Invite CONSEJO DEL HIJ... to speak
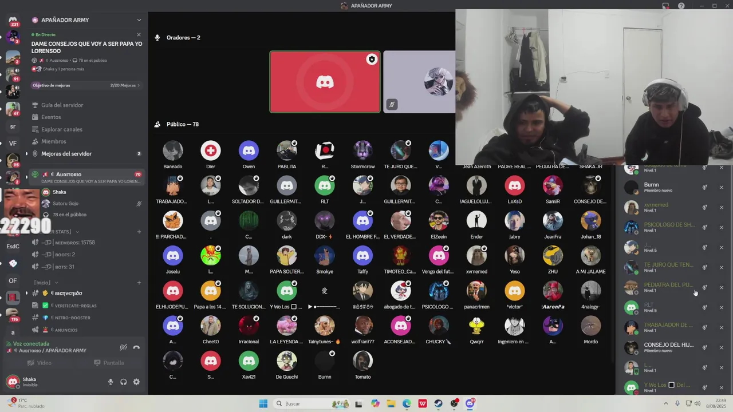Viewport: 733px width, 412px height. pos(705,347)
